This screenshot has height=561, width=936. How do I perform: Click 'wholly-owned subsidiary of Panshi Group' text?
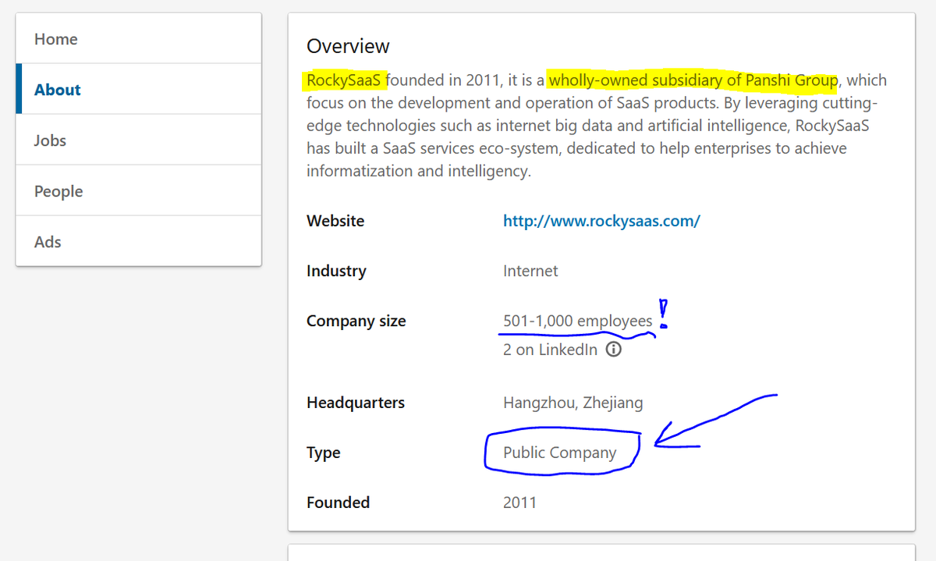(x=693, y=80)
